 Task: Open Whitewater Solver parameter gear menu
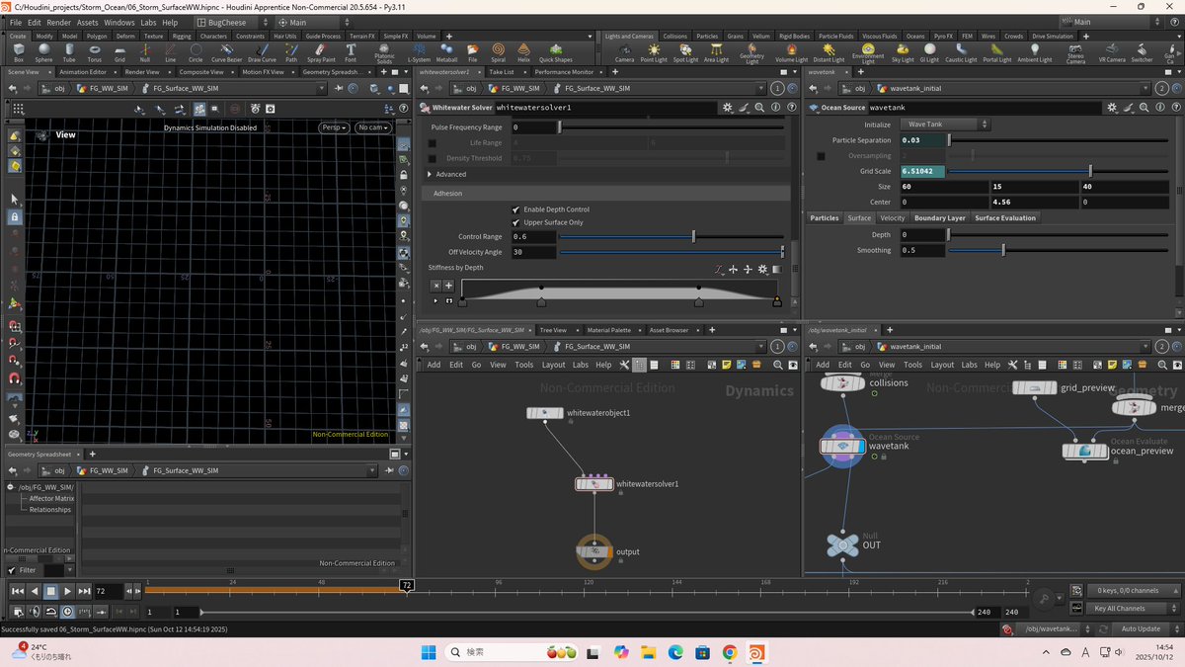(x=728, y=107)
